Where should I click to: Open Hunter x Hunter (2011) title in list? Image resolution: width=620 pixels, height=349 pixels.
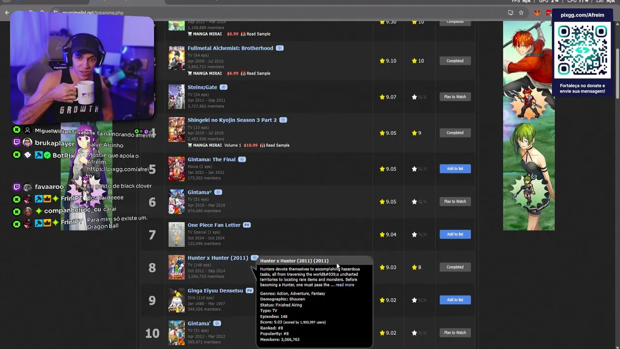click(217, 258)
